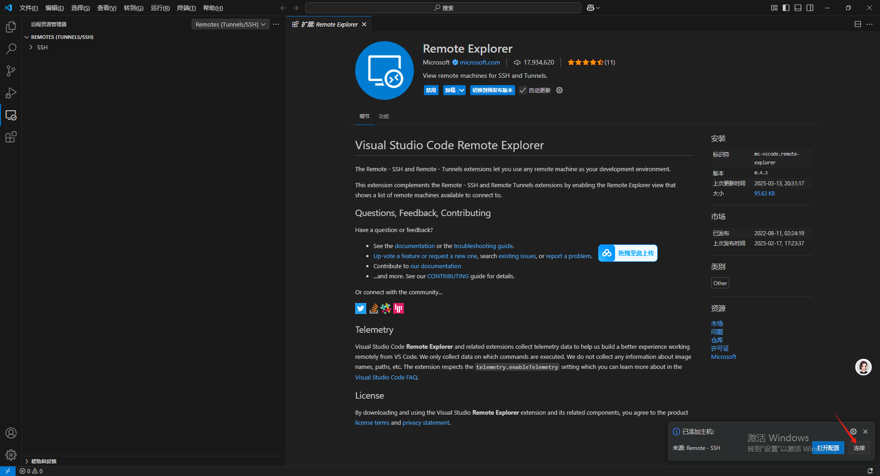
Task: Open the Source Control view
Action: click(x=11, y=71)
